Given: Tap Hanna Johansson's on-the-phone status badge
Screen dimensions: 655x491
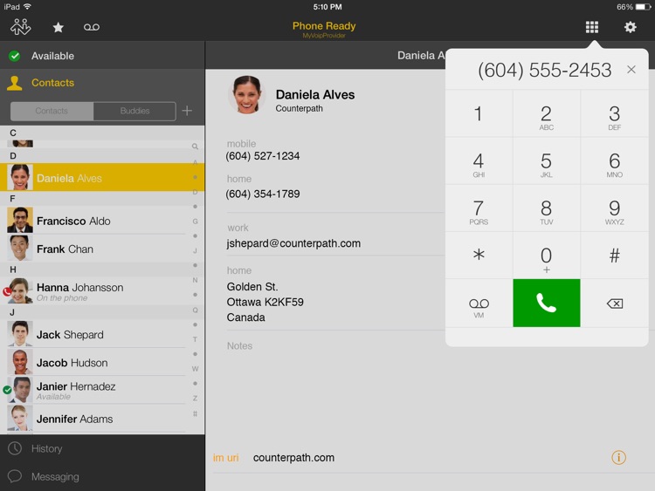Looking at the screenshot, I should 7,291.
